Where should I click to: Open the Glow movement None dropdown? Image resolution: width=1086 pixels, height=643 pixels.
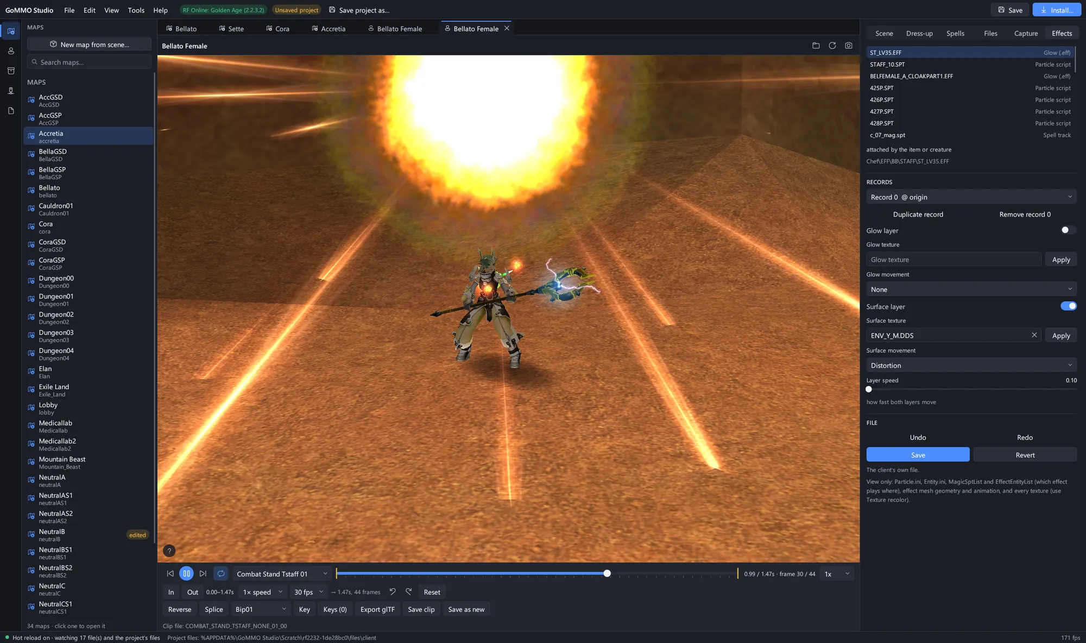[x=971, y=289]
